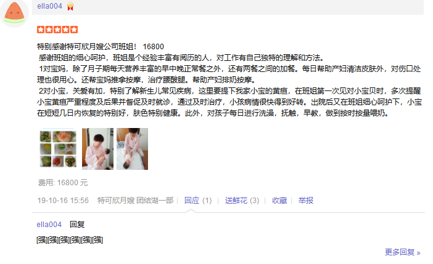Click the fifth orange rating star
Viewport: 433px width, 264px height.
coord(74,30)
